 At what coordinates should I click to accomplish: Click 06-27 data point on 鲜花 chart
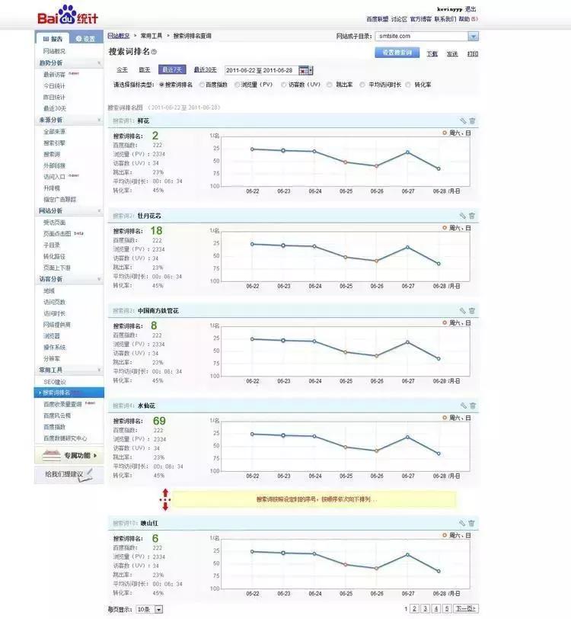click(x=408, y=152)
